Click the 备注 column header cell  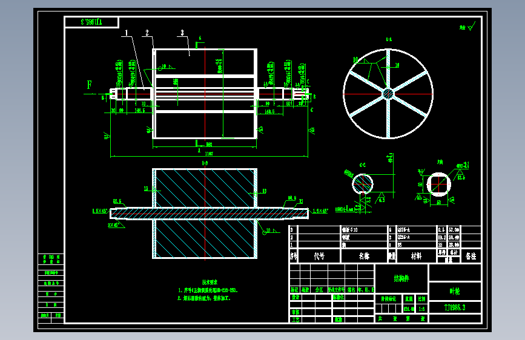(x=471, y=256)
